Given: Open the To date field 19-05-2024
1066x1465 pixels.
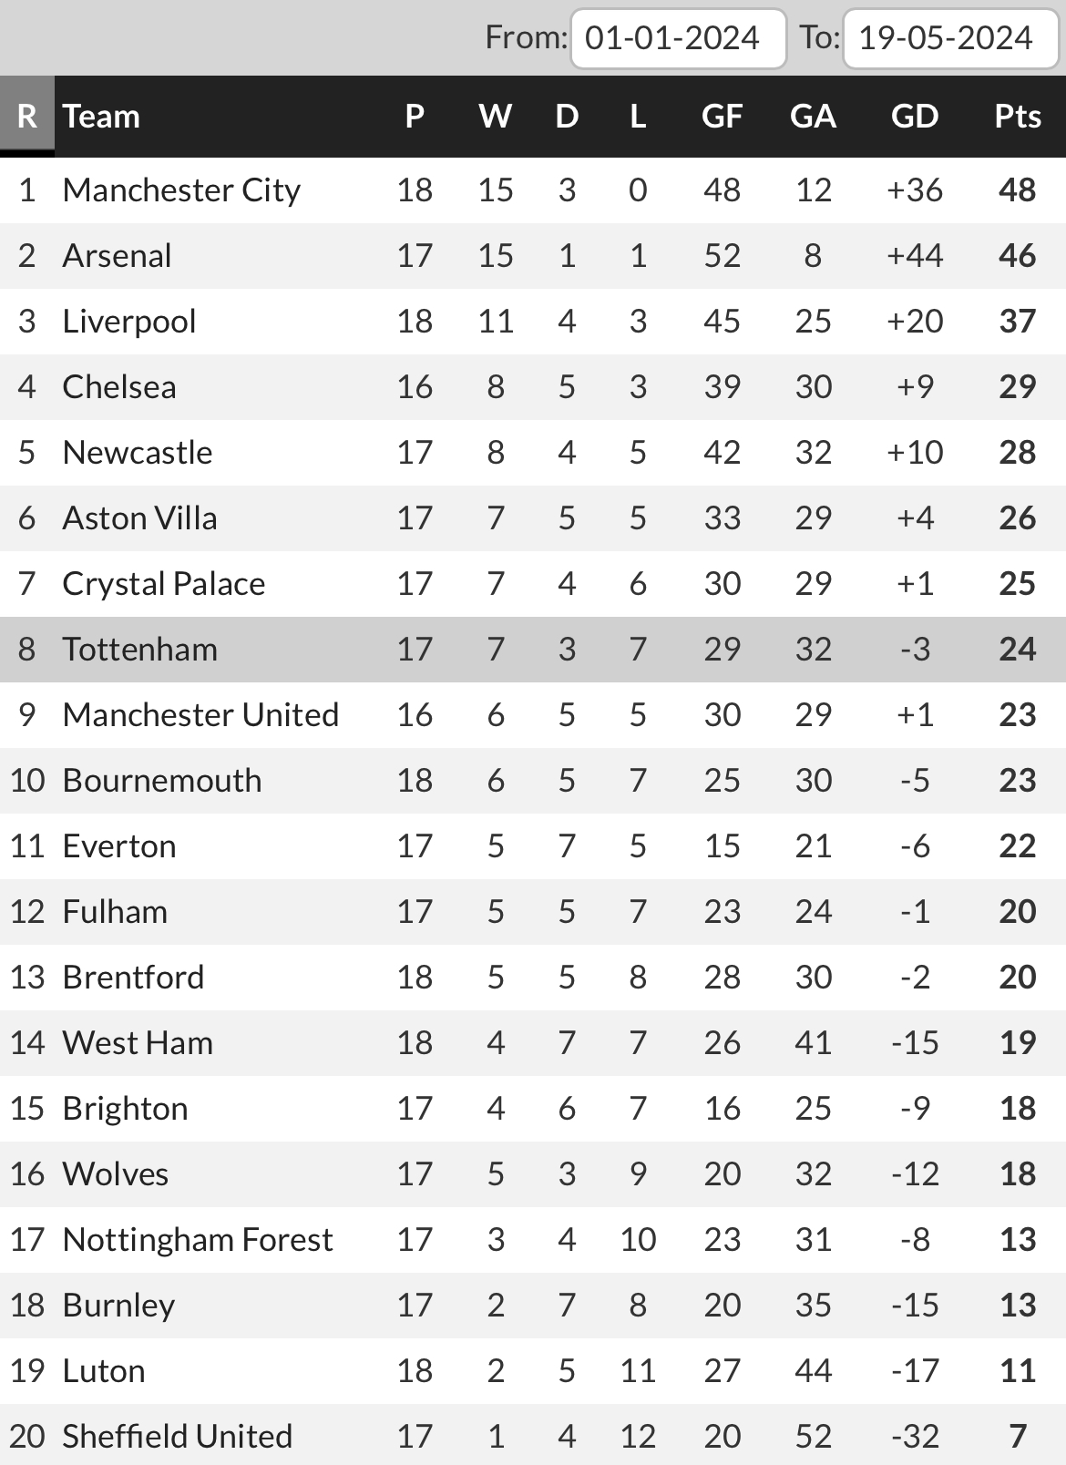Looking at the screenshot, I should (950, 38).
